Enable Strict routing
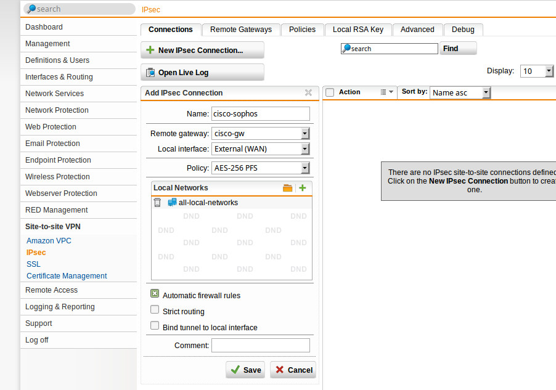Image resolution: width=556 pixels, height=390 pixels. click(154, 311)
